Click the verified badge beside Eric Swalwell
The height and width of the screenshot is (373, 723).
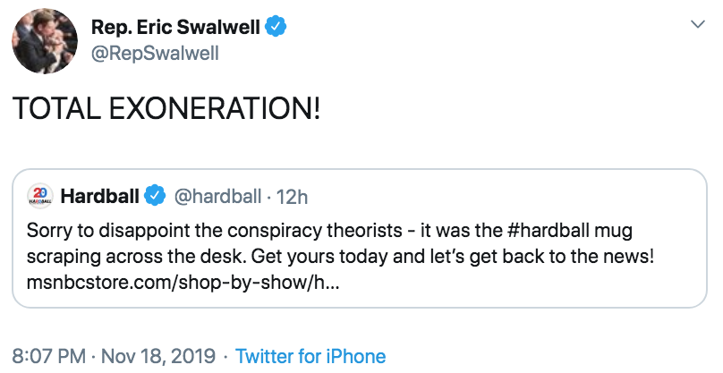click(276, 27)
